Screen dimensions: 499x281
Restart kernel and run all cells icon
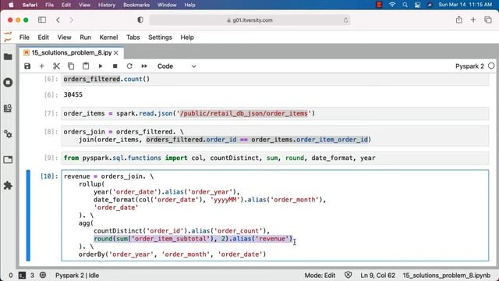144,66
